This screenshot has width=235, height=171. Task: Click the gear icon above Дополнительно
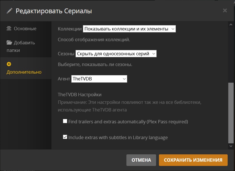tap(9, 64)
